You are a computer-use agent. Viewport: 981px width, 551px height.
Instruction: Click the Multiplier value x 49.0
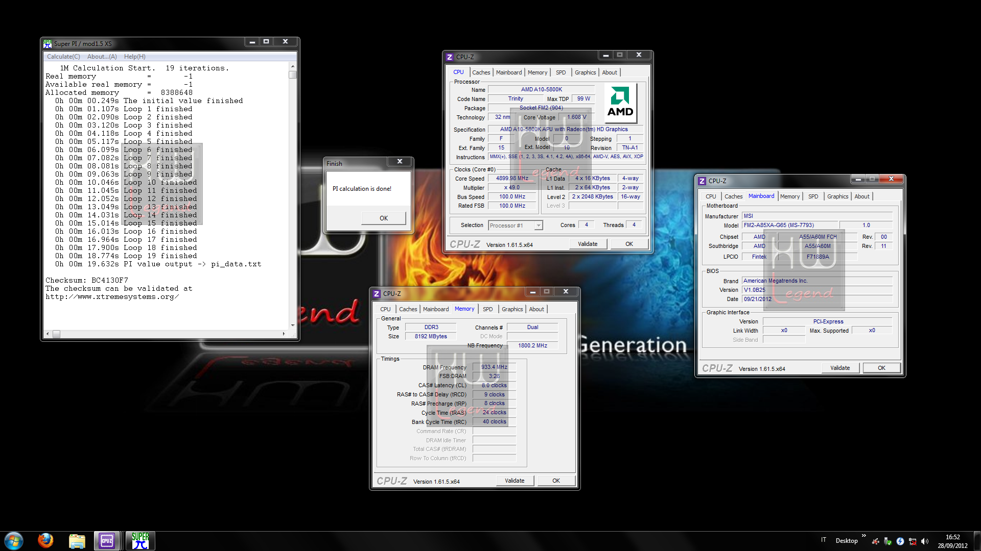point(512,188)
